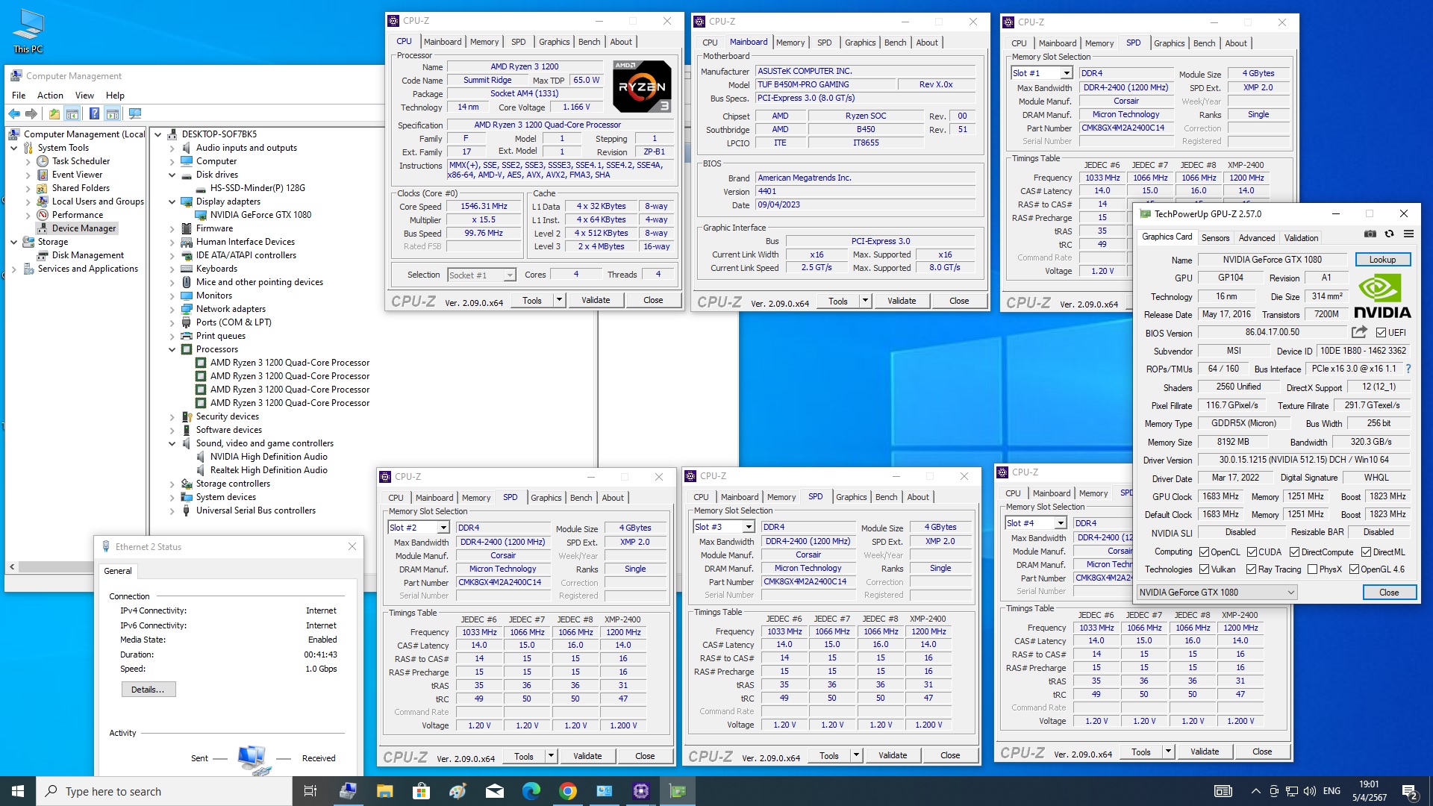This screenshot has height=806, width=1433.
Task: Toggle the CUDA checkbox
Action: 1252,552
